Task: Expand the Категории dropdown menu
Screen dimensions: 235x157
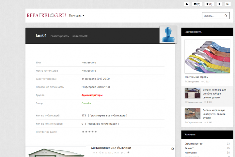Action: pos(77,16)
